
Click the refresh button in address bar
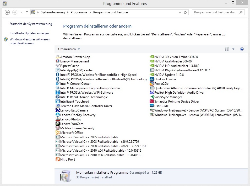point(185,12)
